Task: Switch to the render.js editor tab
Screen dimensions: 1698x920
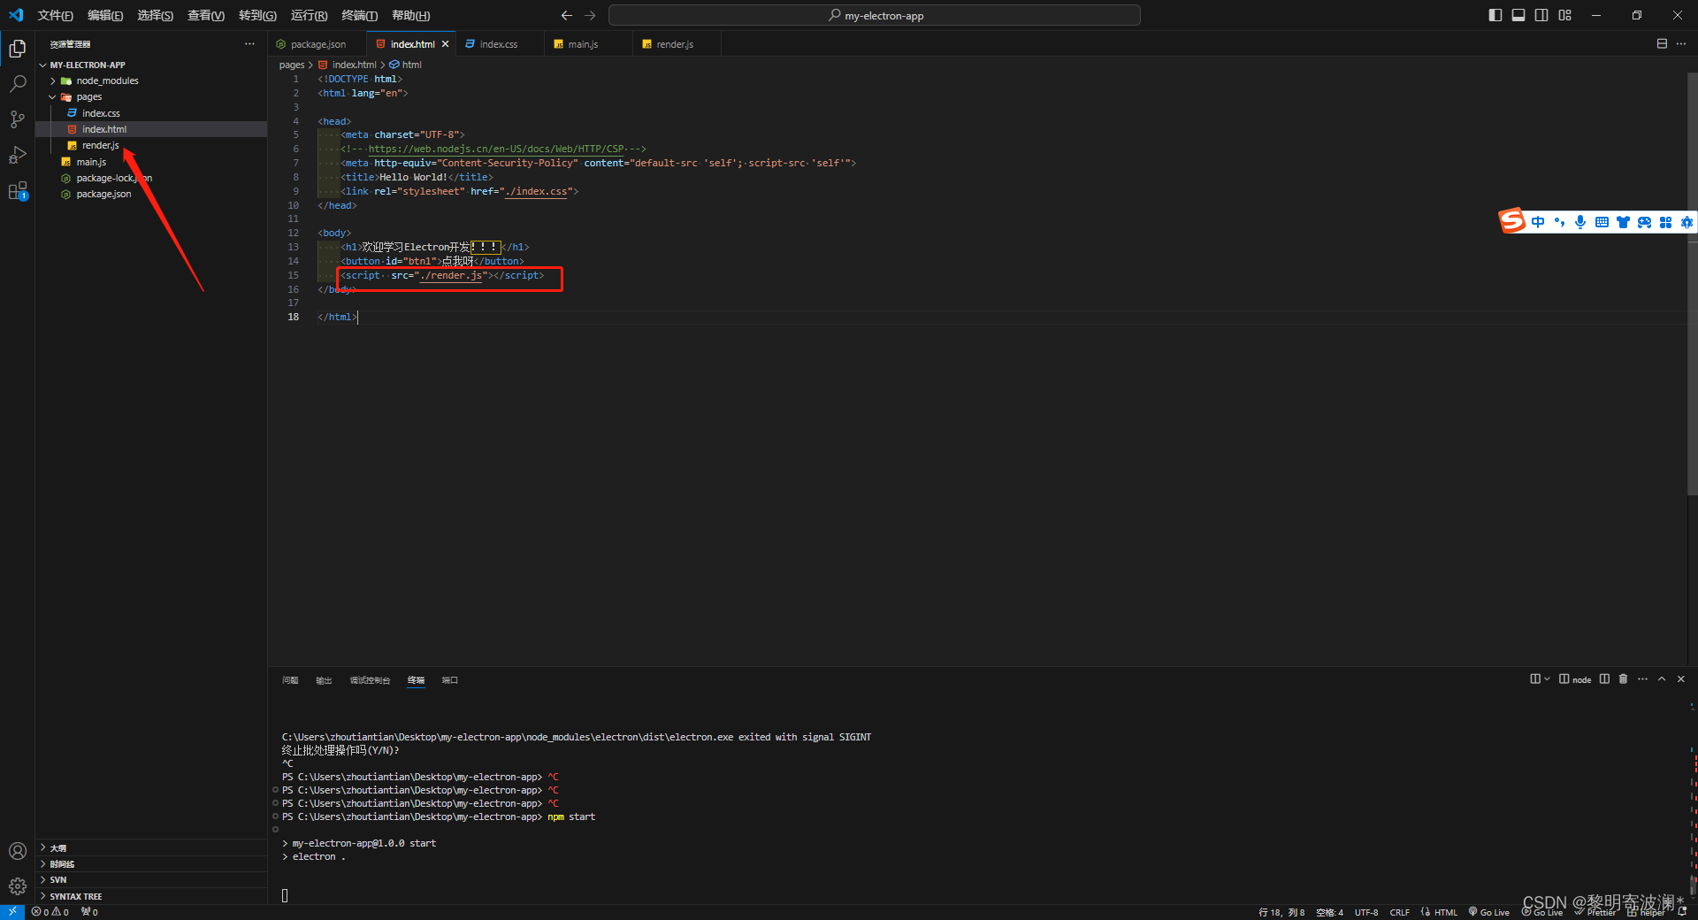Action: (675, 44)
